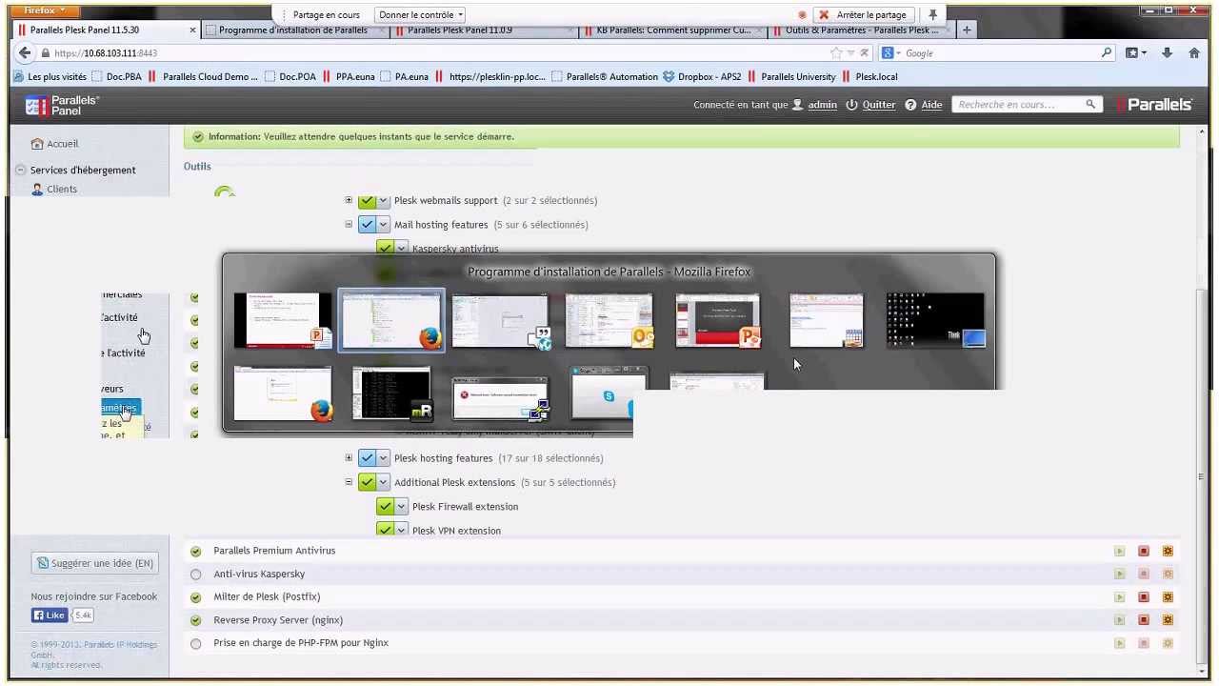The image size is (1219, 686).
Task: Collapse the Mail hosting features node
Action: [349, 225]
